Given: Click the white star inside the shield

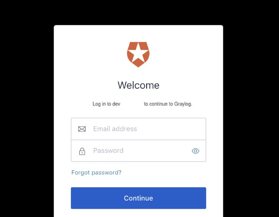Looking at the screenshot, I should (138, 52).
